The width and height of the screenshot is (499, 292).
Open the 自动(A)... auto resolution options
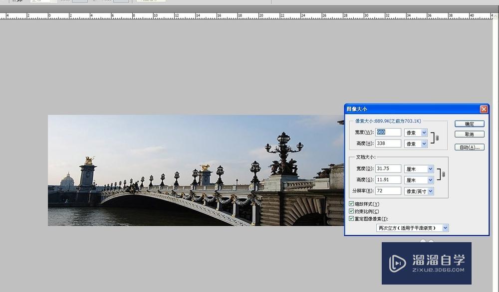[x=470, y=147]
